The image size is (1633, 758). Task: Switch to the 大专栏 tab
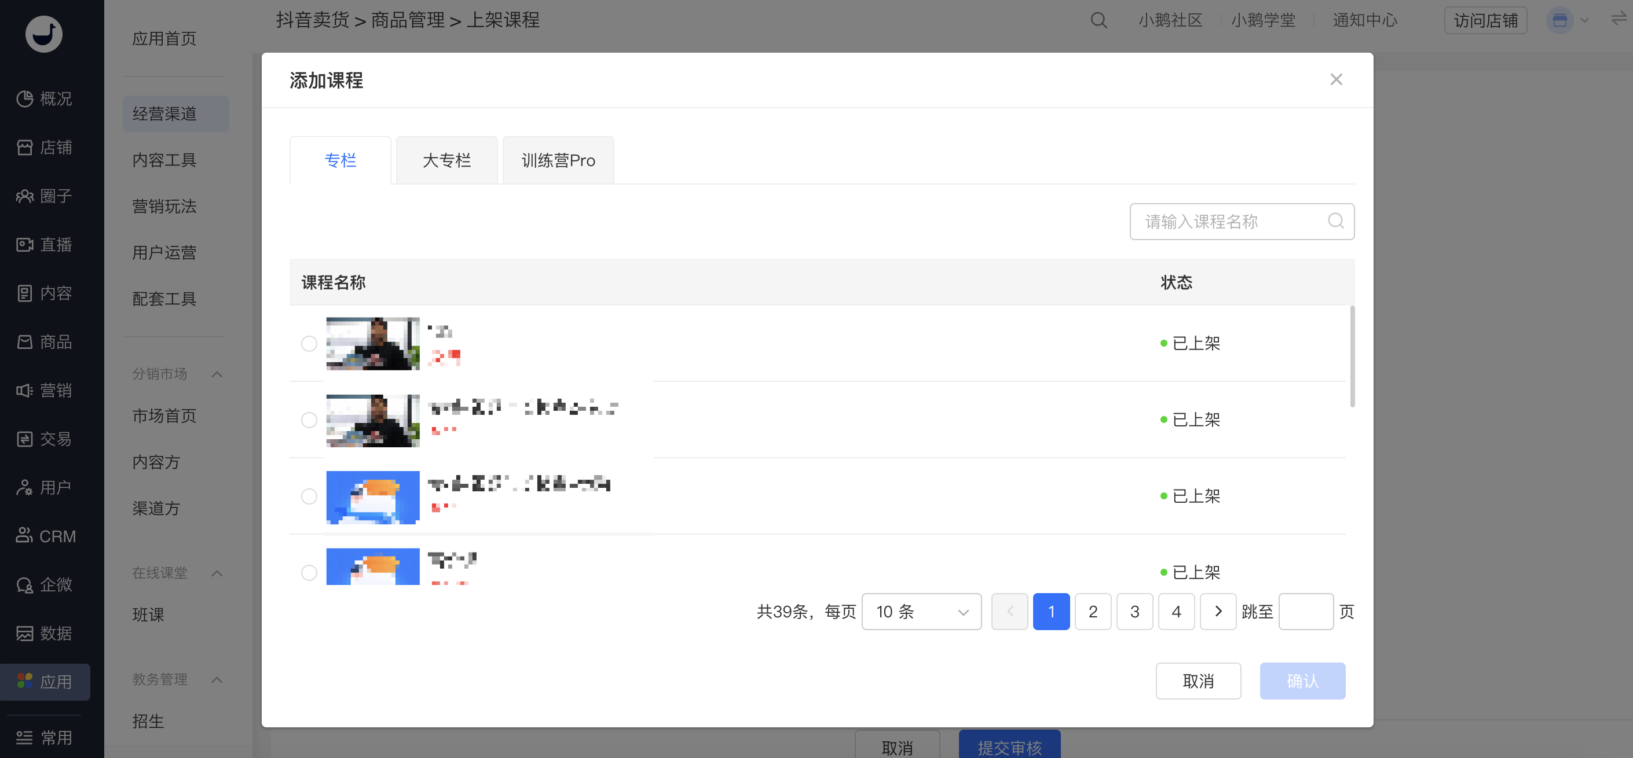tap(447, 160)
